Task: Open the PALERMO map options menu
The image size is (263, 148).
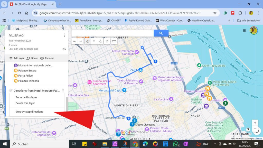Action: (64, 35)
